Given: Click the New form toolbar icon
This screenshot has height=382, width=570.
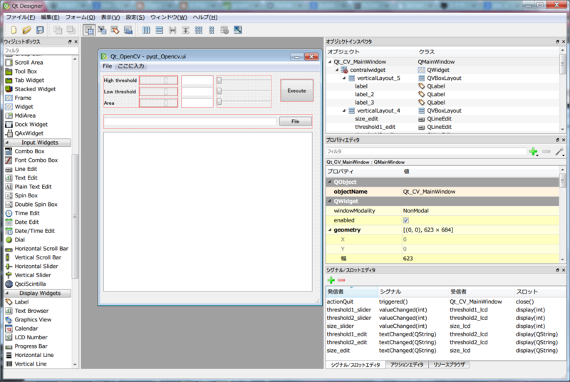Looking at the screenshot, I should (x=14, y=30).
